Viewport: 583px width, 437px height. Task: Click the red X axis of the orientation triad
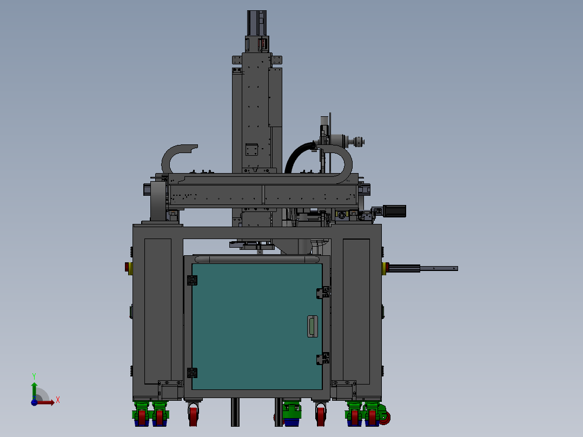[46, 402]
